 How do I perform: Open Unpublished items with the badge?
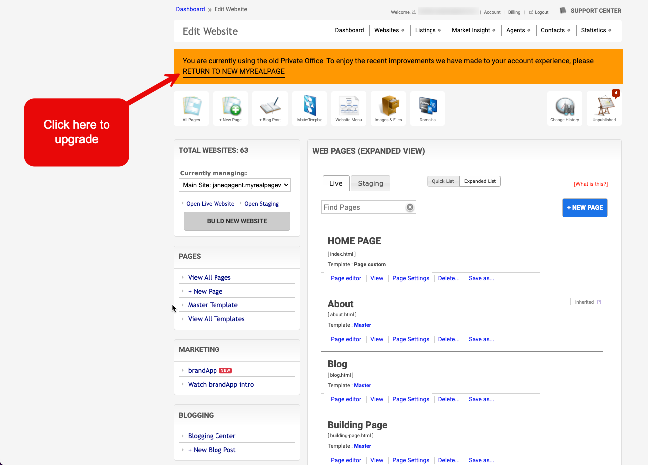point(604,108)
